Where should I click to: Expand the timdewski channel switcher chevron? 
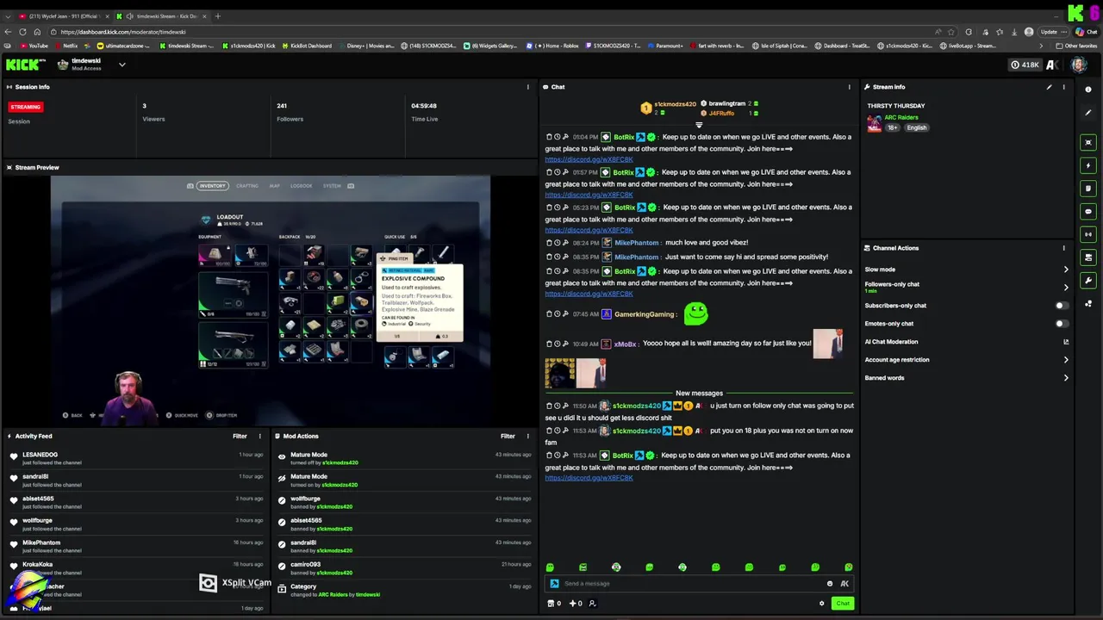click(x=122, y=65)
